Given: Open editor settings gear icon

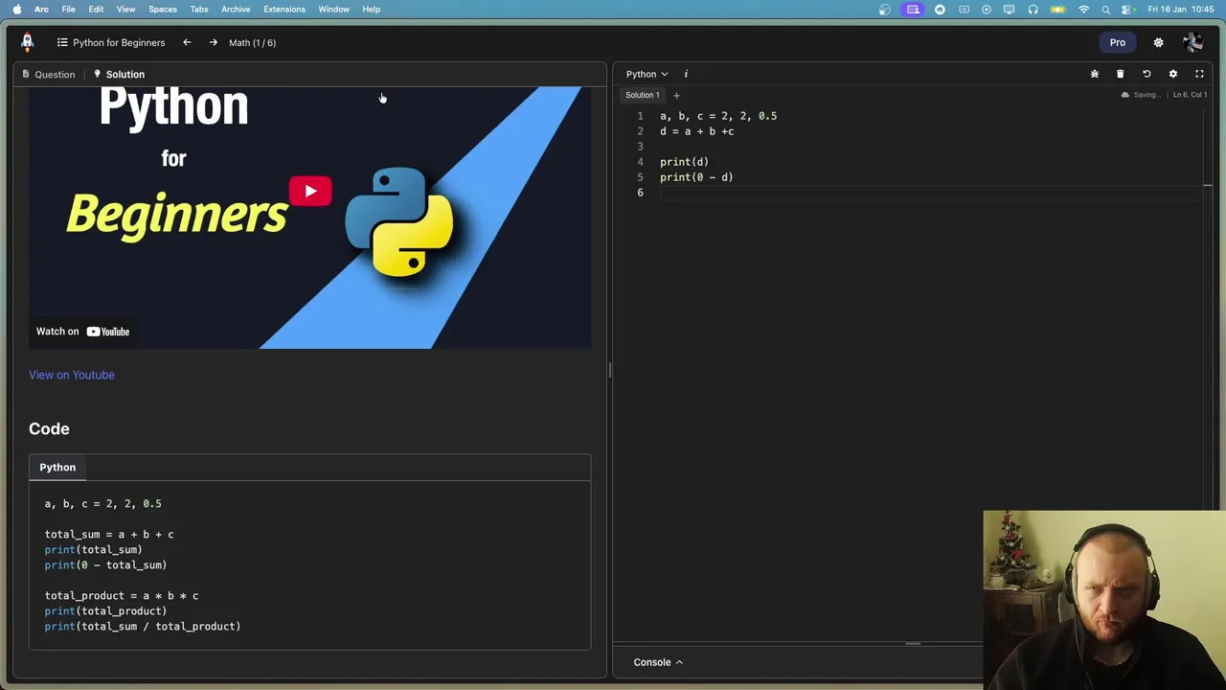Looking at the screenshot, I should coord(1172,74).
